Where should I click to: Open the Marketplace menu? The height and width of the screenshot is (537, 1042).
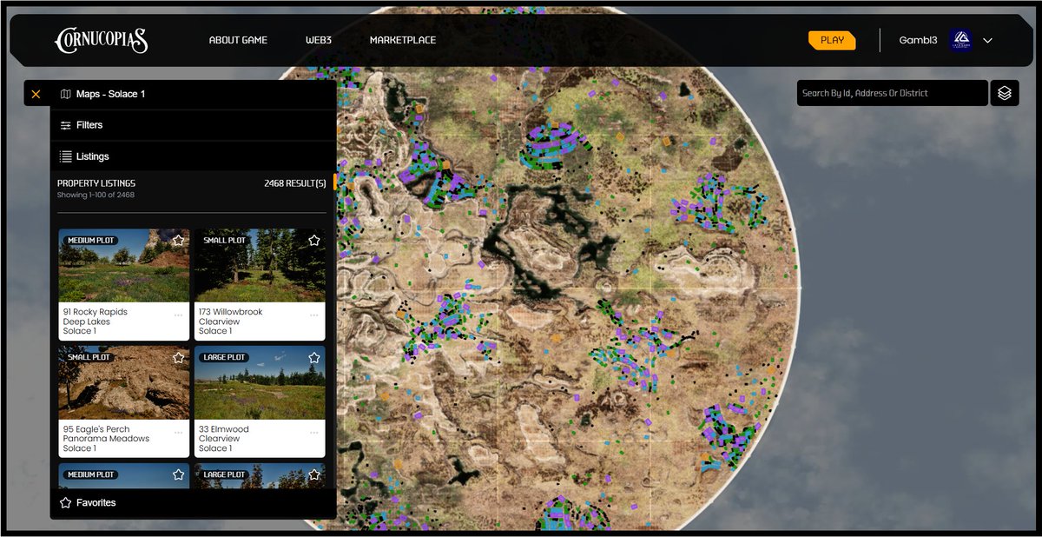click(403, 40)
